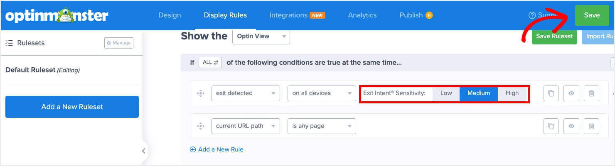Duplicate the current URL path rule
Image resolution: width=615 pixels, height=166 pixels.
551,126
